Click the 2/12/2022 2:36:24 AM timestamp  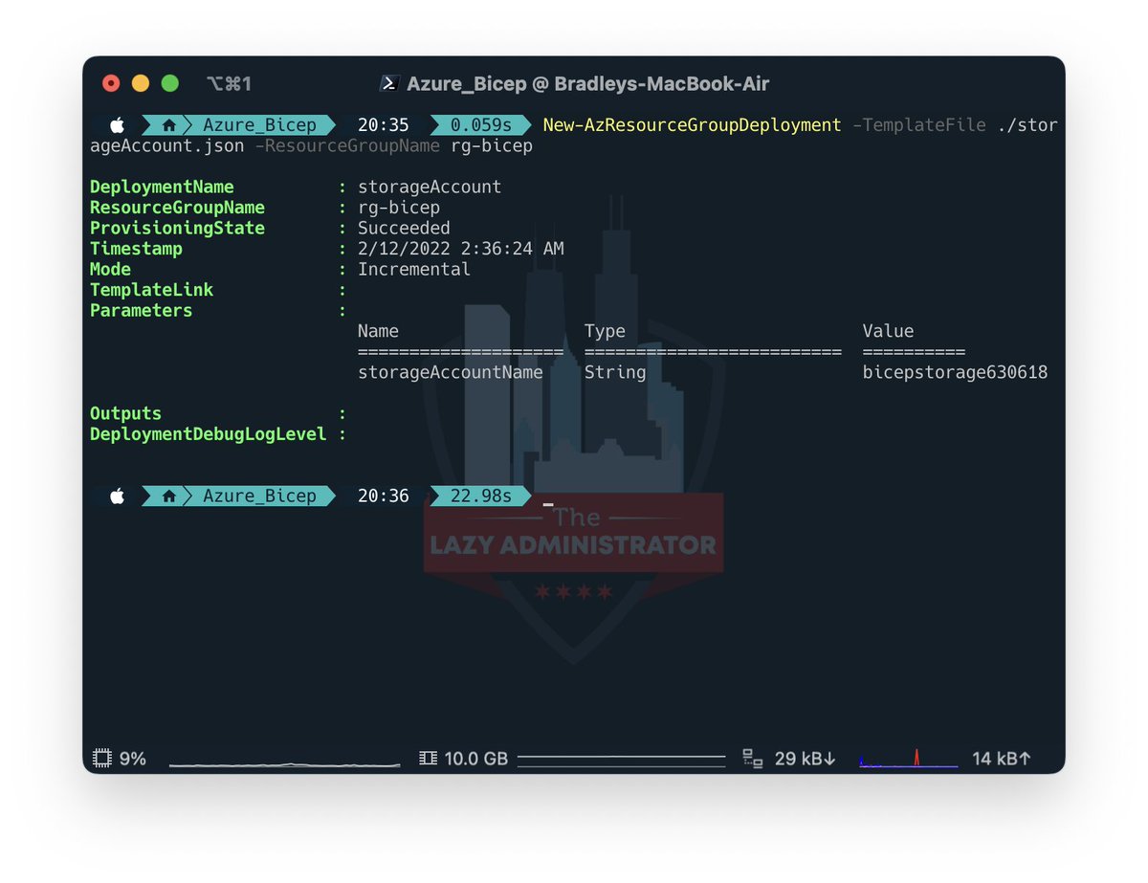tap(461, 249)
